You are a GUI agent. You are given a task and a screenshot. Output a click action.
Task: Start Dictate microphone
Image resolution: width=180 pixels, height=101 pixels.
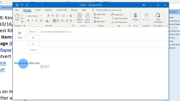(136, 18)
